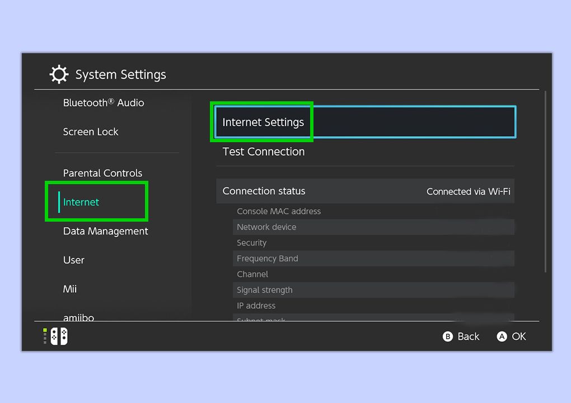Click the System Settings gear icon
The width and height of the screenshot is (571, 403).
58,74
